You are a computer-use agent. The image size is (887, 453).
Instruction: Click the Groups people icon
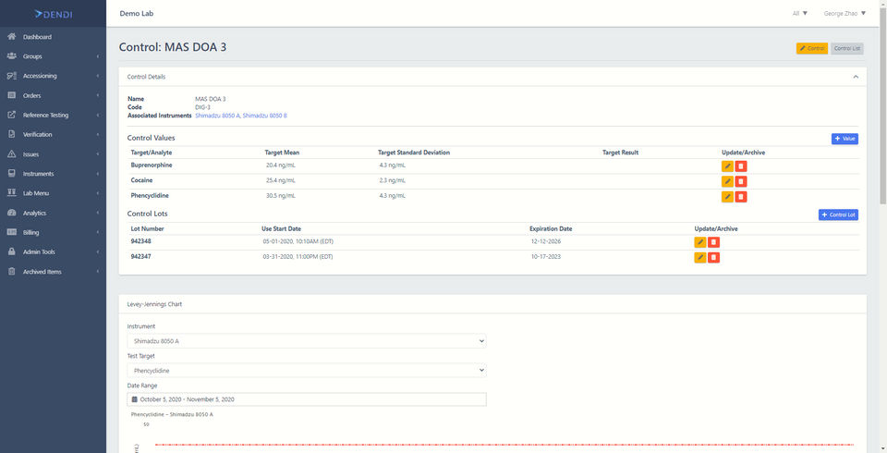pyautogui.click(x=11, y=56)
